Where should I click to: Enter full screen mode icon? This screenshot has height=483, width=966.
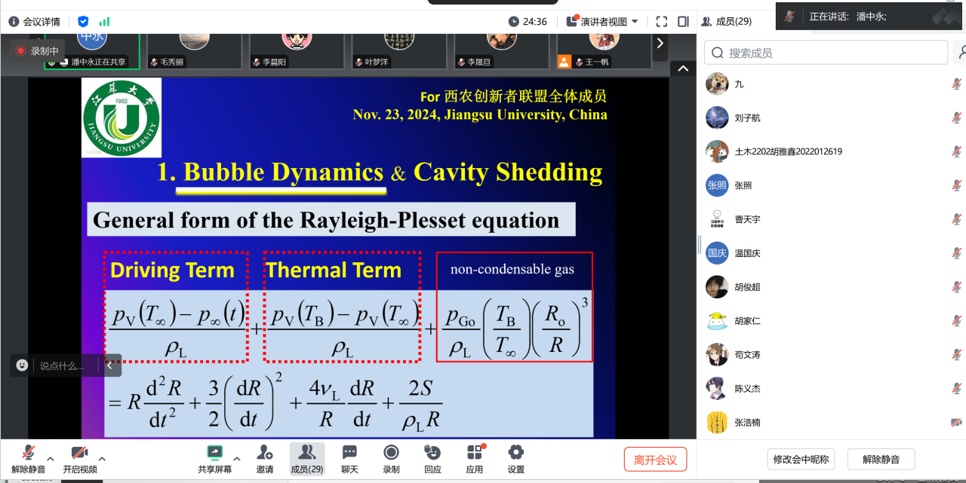click(661, 21)
